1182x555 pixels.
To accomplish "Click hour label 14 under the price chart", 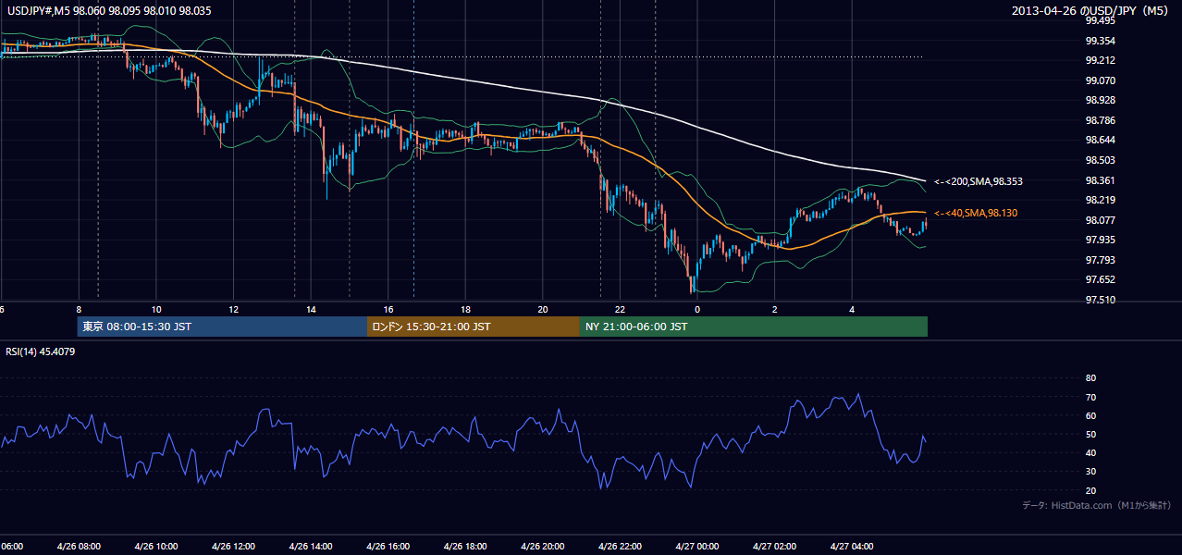I will 311,309.
